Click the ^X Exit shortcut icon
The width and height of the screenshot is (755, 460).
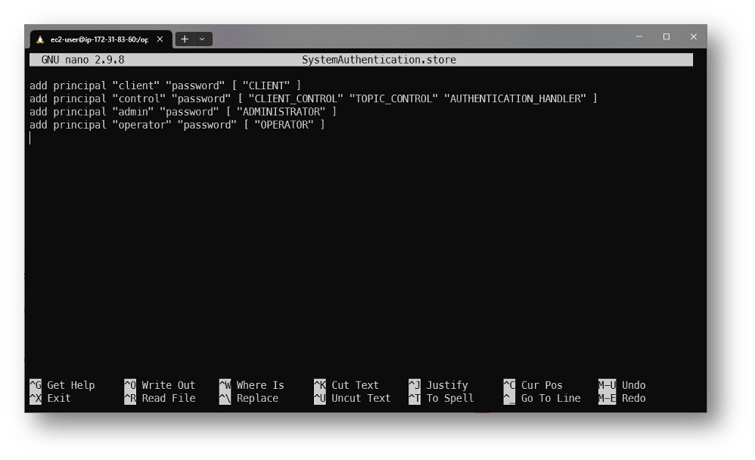tap(35, 398)
